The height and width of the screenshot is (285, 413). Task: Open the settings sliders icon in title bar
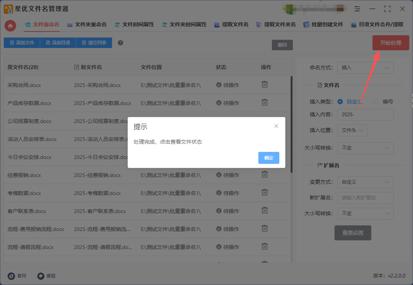tap(357, 9)
